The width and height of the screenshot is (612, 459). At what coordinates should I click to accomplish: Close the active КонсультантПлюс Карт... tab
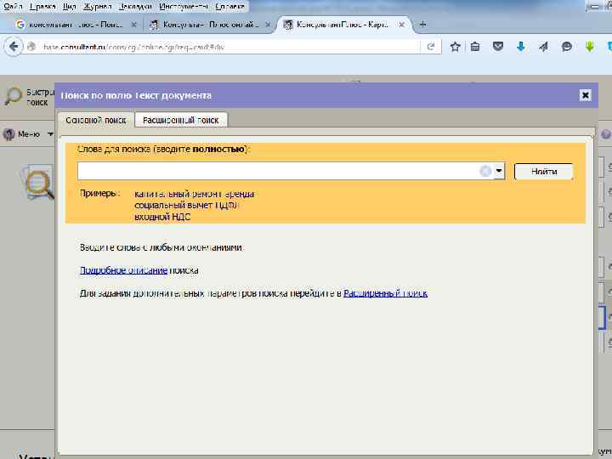(401, 25)
